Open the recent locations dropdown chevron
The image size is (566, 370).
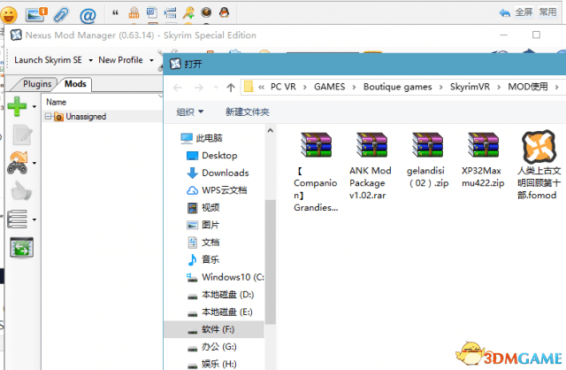(x=216, y=88)
